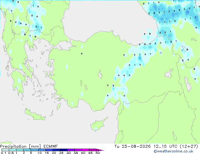Screen dimensions: 200x154
Task: Click the Lake Van outline in eastern Turkey
Action: [169, 74]
